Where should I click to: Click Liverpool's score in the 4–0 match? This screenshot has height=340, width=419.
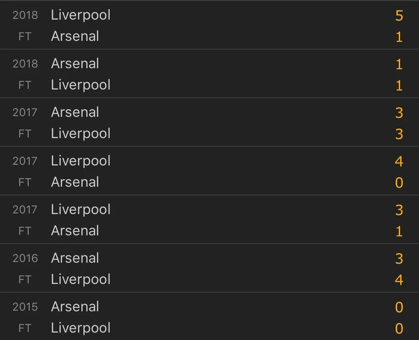pos(398,161)
